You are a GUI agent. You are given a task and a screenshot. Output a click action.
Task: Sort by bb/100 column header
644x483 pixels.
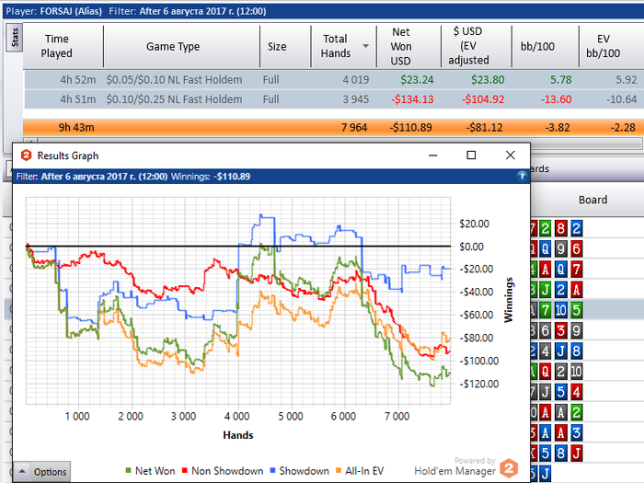click(x=537, y=46)
